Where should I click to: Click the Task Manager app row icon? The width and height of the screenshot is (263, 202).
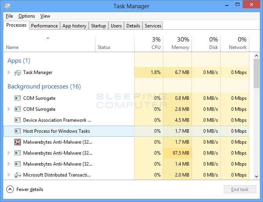coord(18,72)
